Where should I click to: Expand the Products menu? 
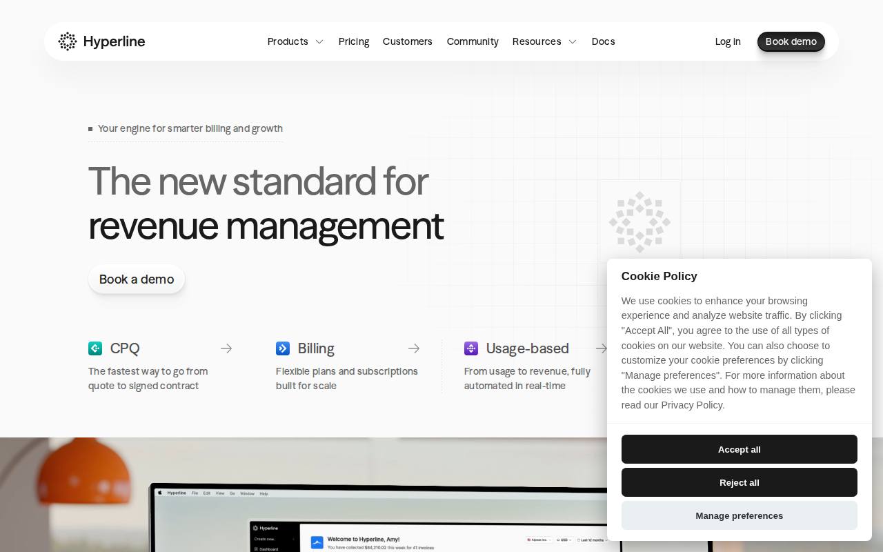point(288,41)
